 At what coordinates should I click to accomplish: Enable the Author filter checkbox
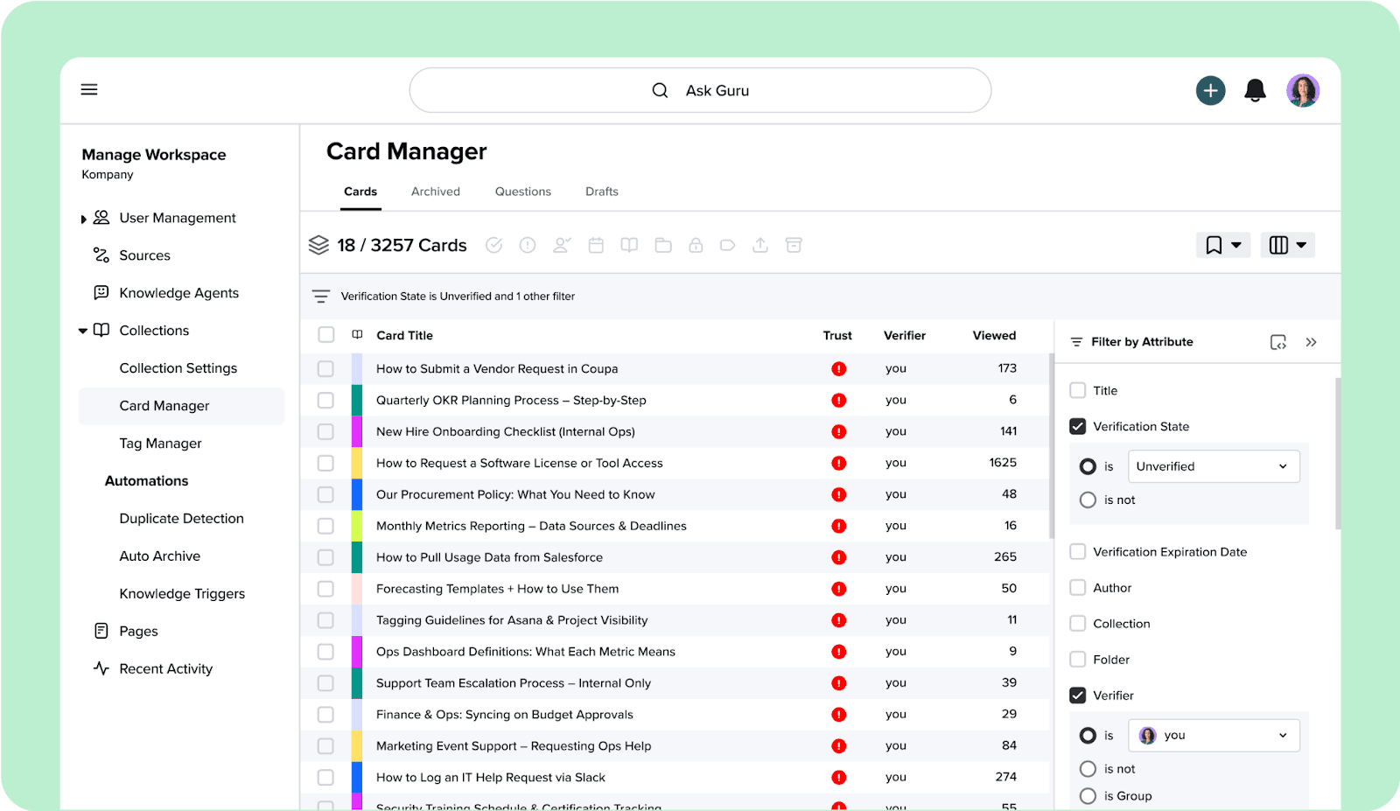(x=1077, y=587)
